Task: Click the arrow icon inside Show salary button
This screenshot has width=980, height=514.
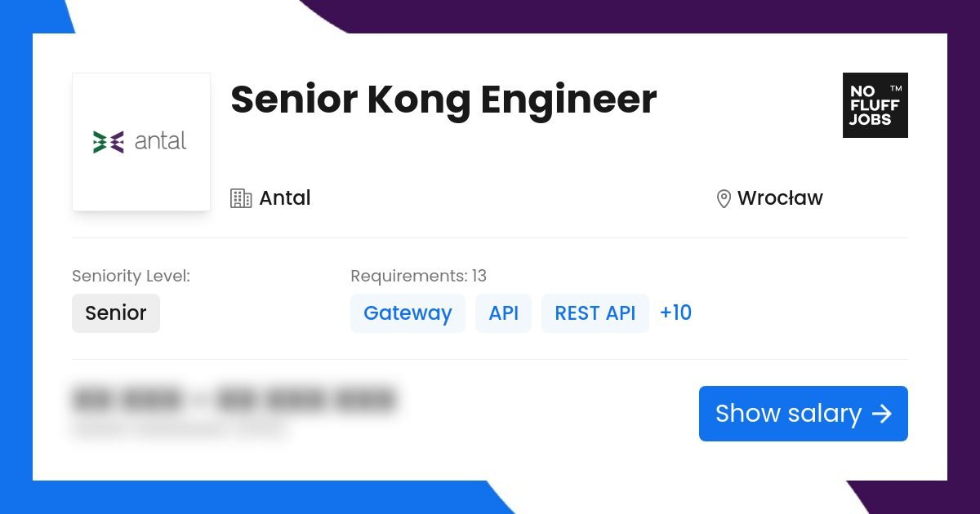Action: [883, 414]
